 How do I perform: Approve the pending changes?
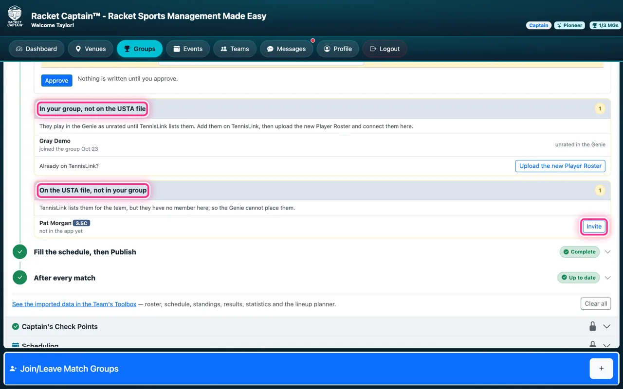[x=56, y=81]
